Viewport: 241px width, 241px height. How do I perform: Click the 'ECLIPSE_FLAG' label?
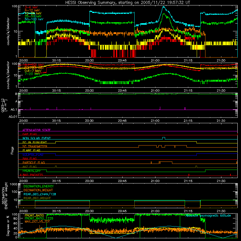(x=33, y=155)
